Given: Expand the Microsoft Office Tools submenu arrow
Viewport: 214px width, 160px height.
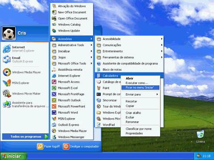Looking at the screenshot, I should (x=91, y=64).
